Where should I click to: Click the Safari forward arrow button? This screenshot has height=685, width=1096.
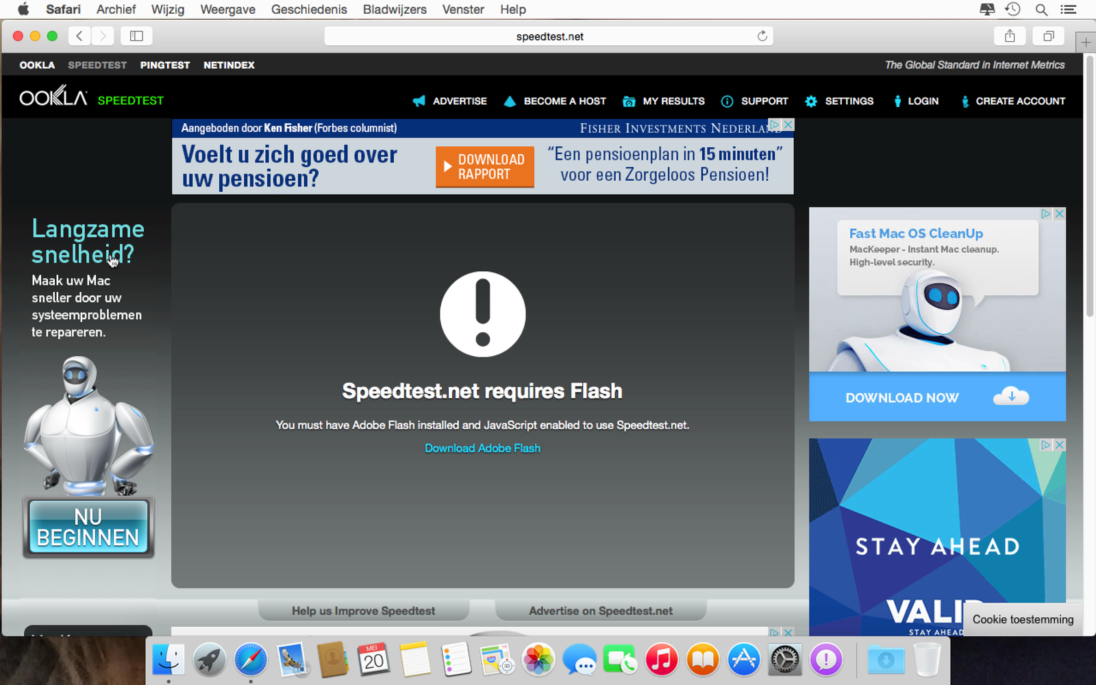pos(103,36)
